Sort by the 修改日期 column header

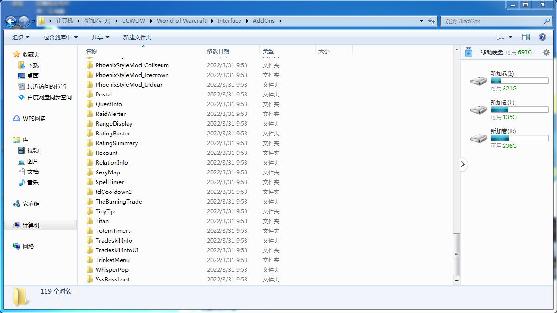coord(218,51)
